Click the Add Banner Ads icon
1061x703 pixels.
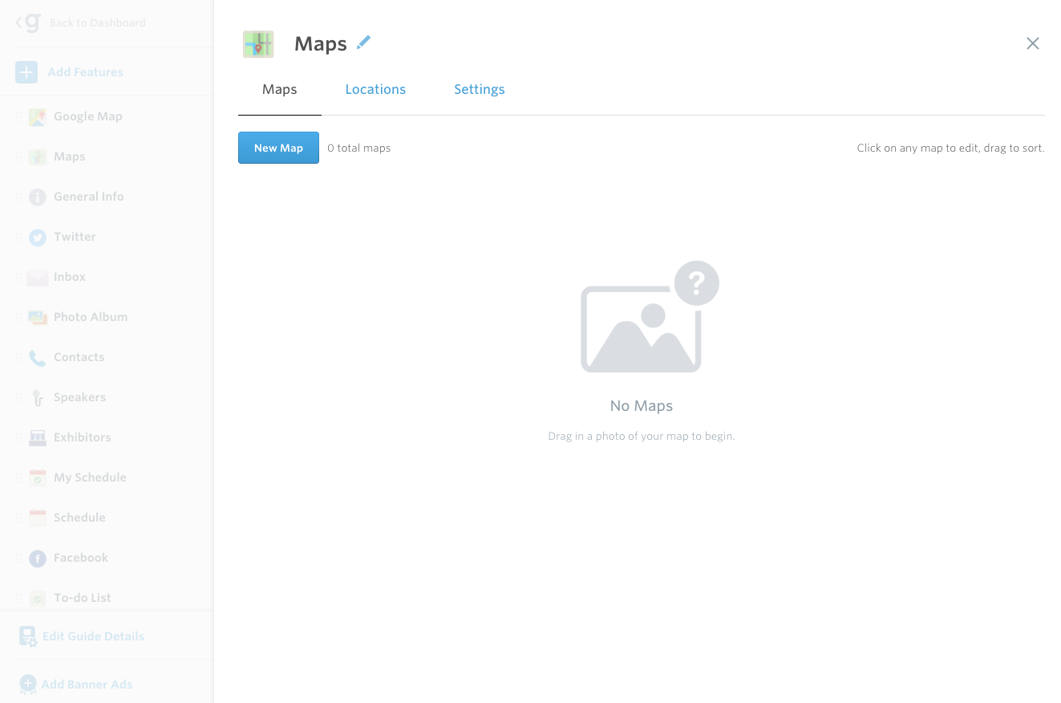(x=28, y=684)
